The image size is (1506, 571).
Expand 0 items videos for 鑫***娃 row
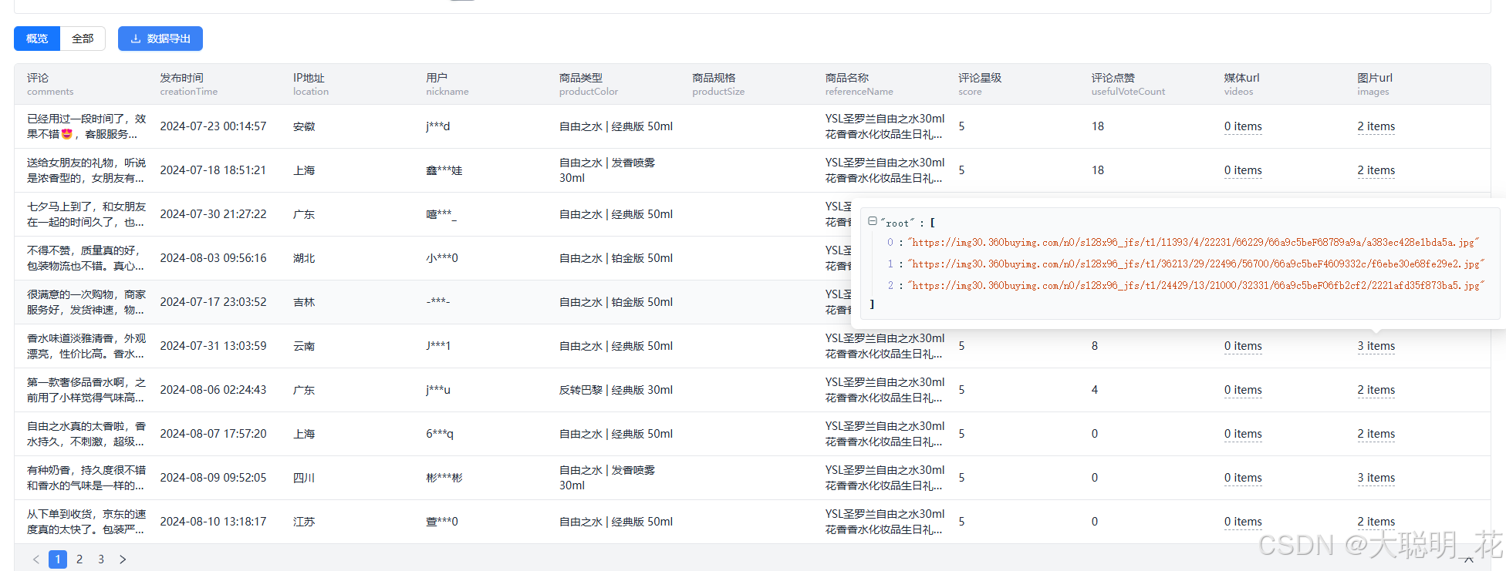click(x=1243, y=170)
